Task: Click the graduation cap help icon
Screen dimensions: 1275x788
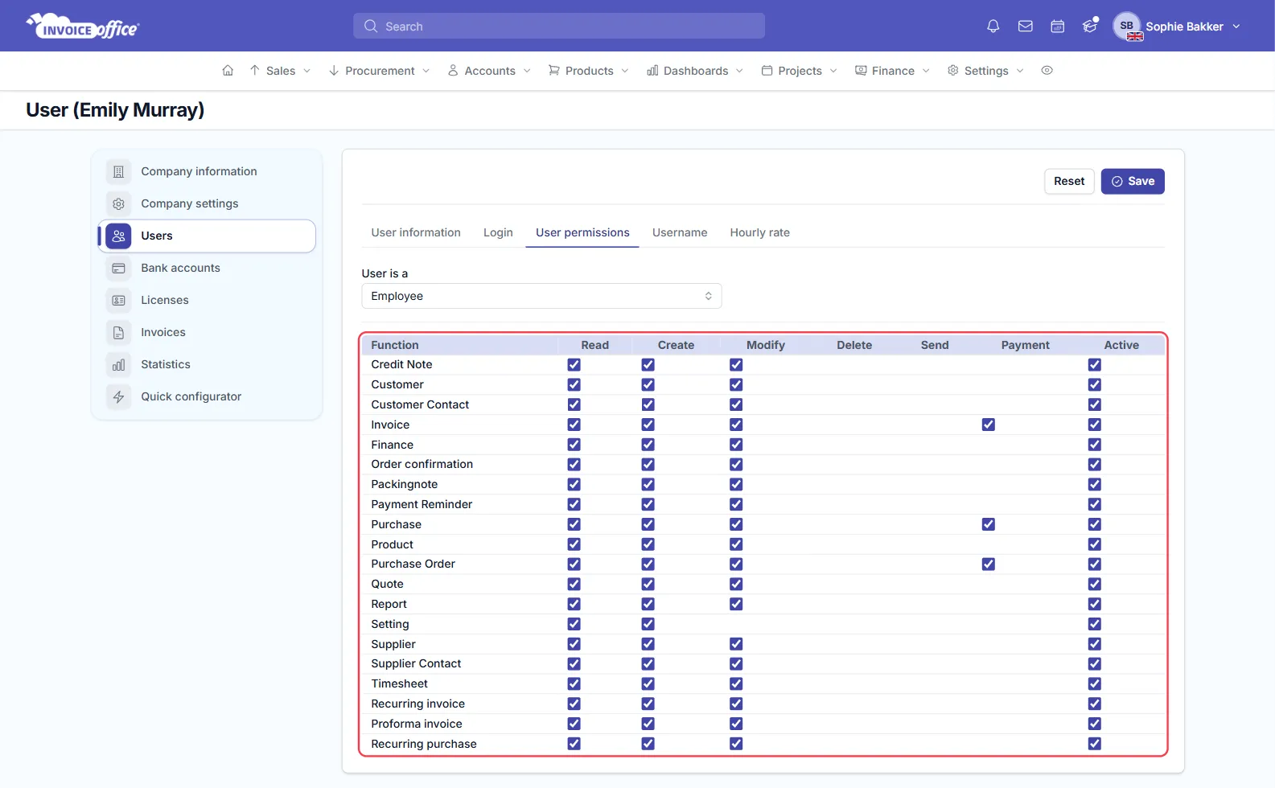Action: 1090,26
